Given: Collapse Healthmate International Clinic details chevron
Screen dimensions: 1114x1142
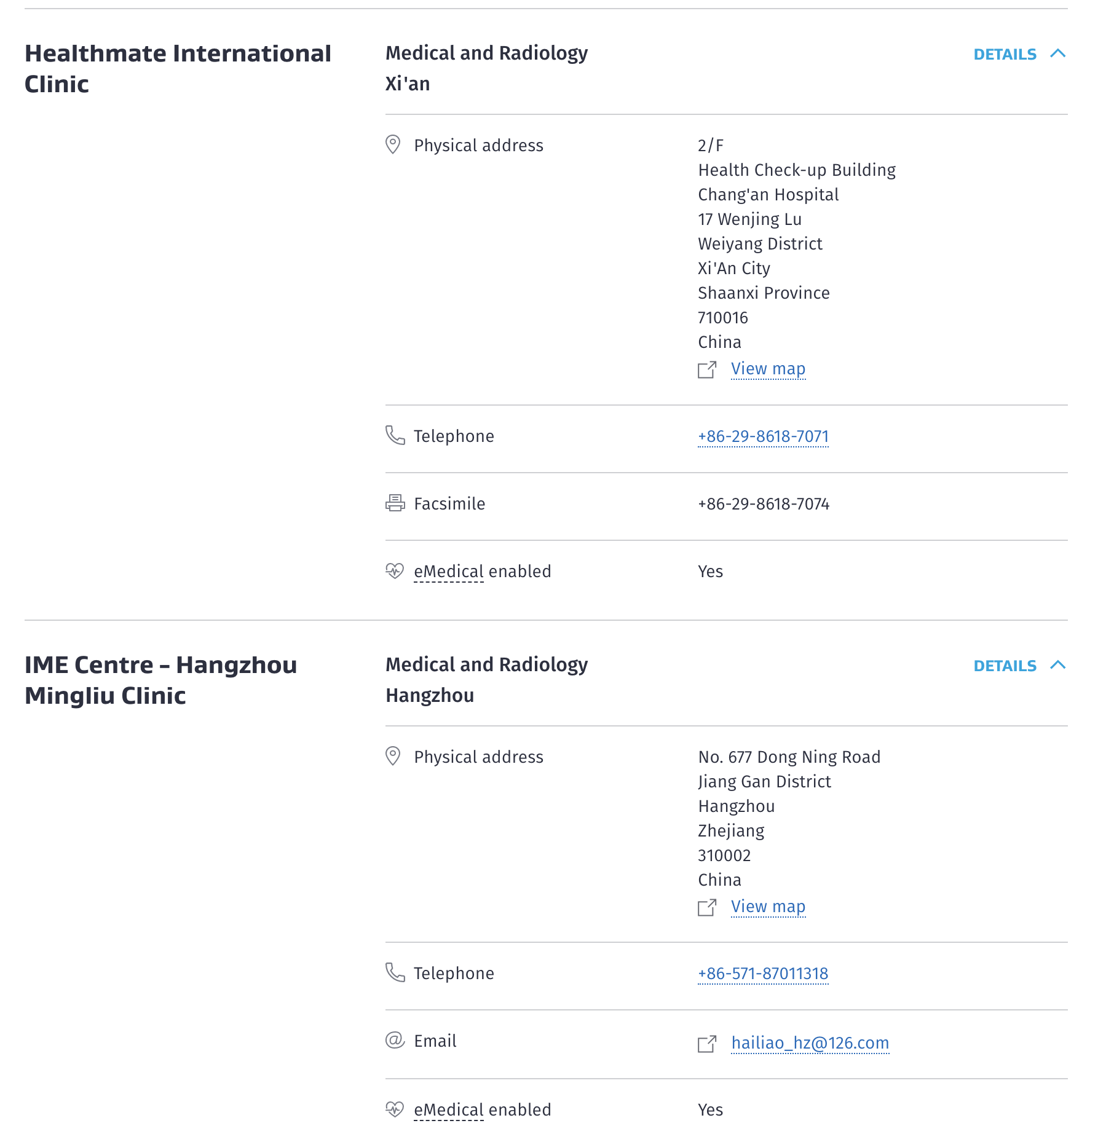Looking at the screenshot, I should click(x=1057, y=53).
